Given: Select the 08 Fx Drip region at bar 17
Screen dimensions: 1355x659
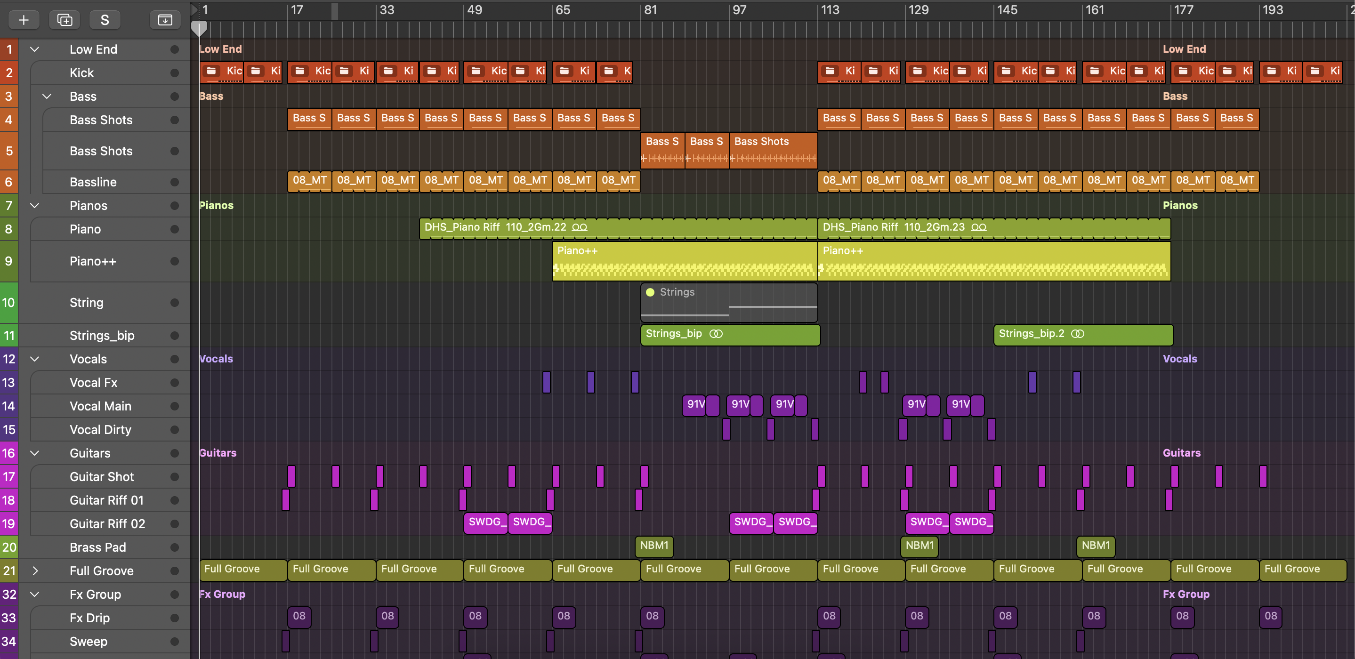Looking at the screenshot, I should pyautogui.click(x=299, y=617).
